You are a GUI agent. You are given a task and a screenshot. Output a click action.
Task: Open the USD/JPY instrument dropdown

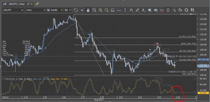(x=13, y=10)
